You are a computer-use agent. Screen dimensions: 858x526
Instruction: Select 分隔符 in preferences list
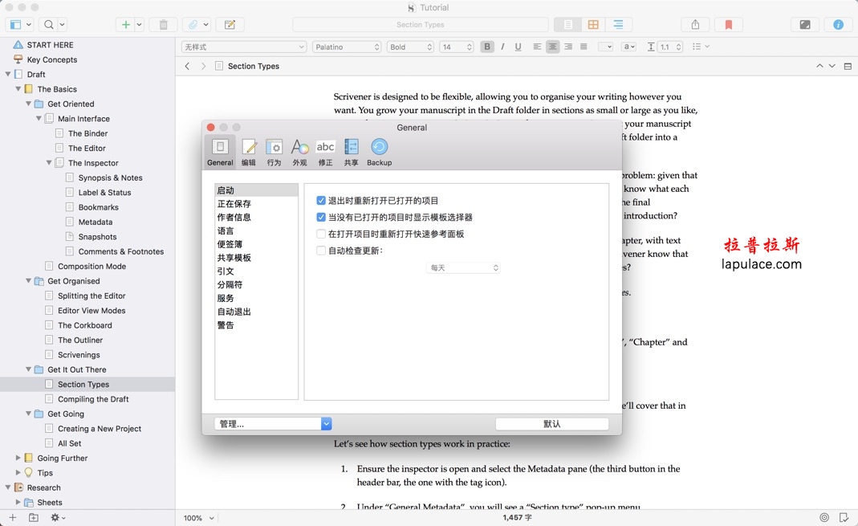pos(256,284)
